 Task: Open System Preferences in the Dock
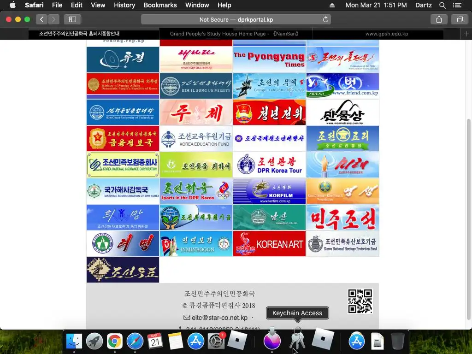[216, 341]
